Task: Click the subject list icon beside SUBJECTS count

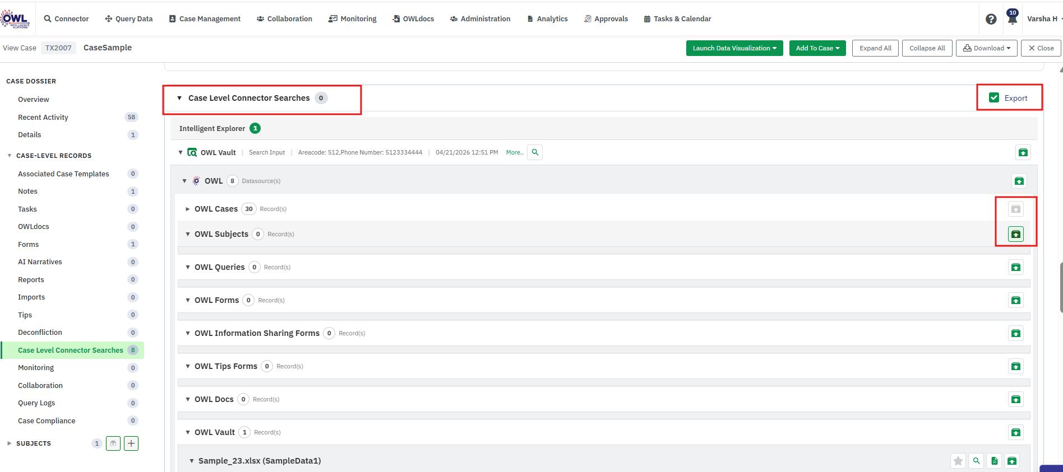Action: point(113,443)
